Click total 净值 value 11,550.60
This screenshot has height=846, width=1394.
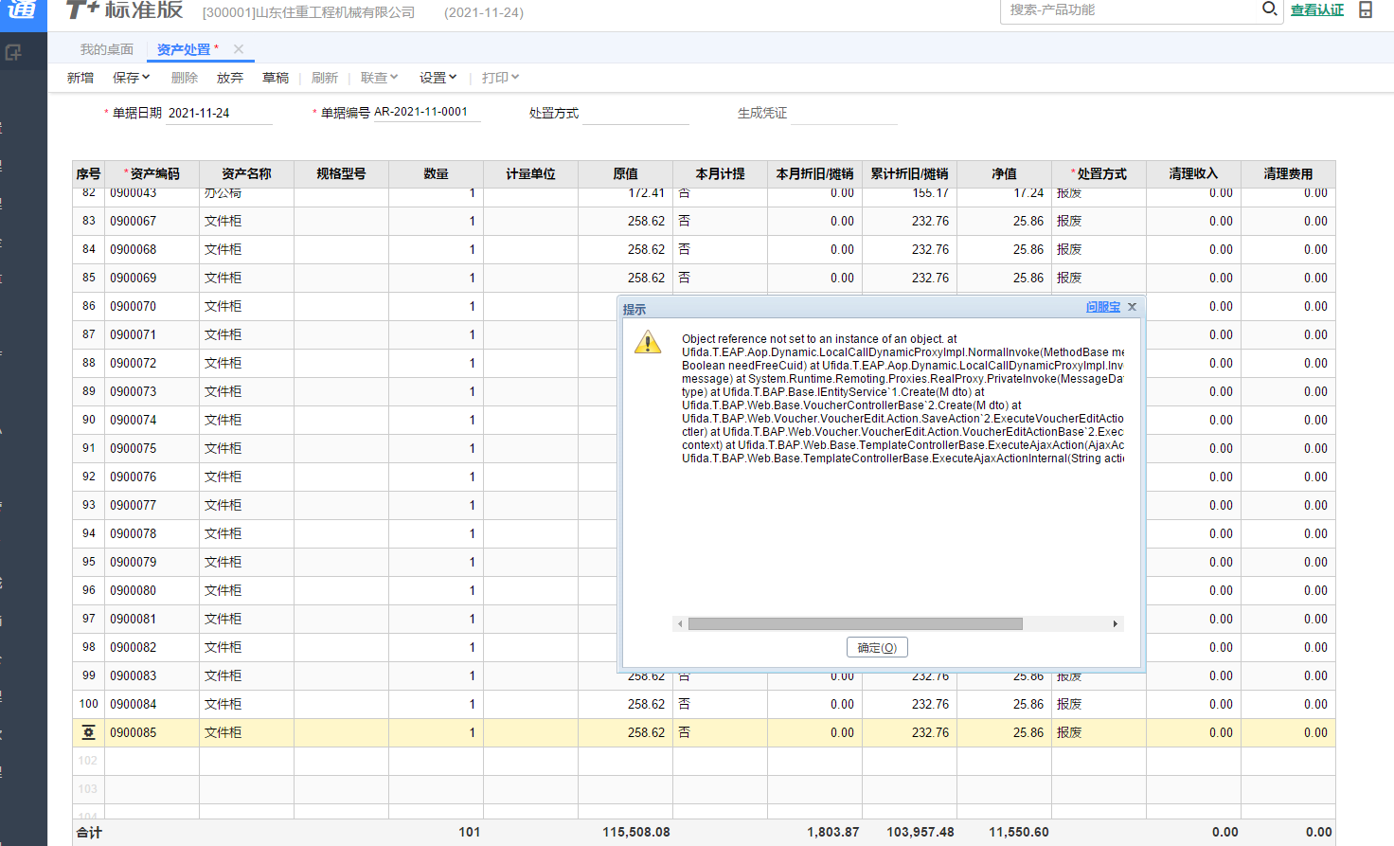[1019, 832]
